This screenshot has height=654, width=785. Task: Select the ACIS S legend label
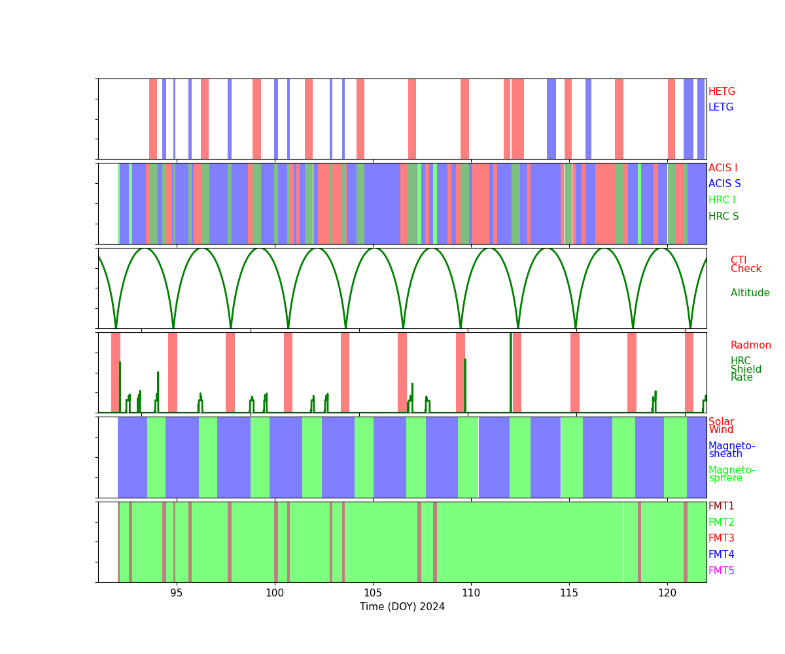click(x=724, y=184)
